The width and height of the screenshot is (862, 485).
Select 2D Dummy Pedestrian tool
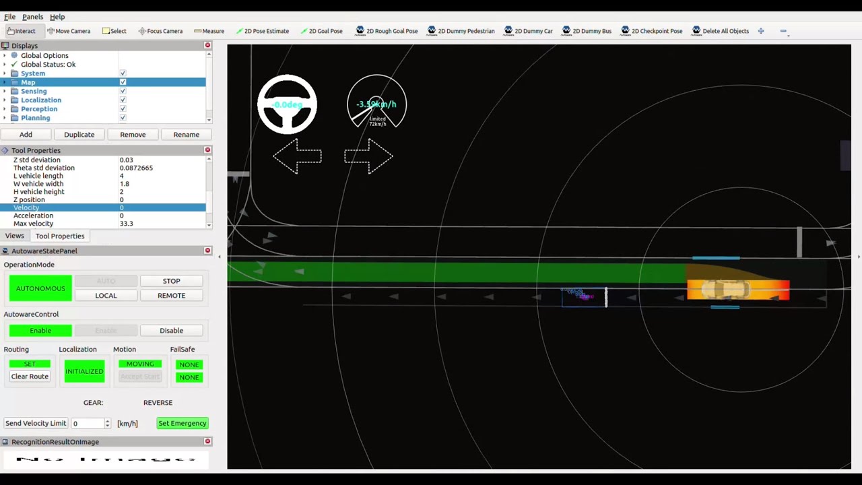point(461,31)
